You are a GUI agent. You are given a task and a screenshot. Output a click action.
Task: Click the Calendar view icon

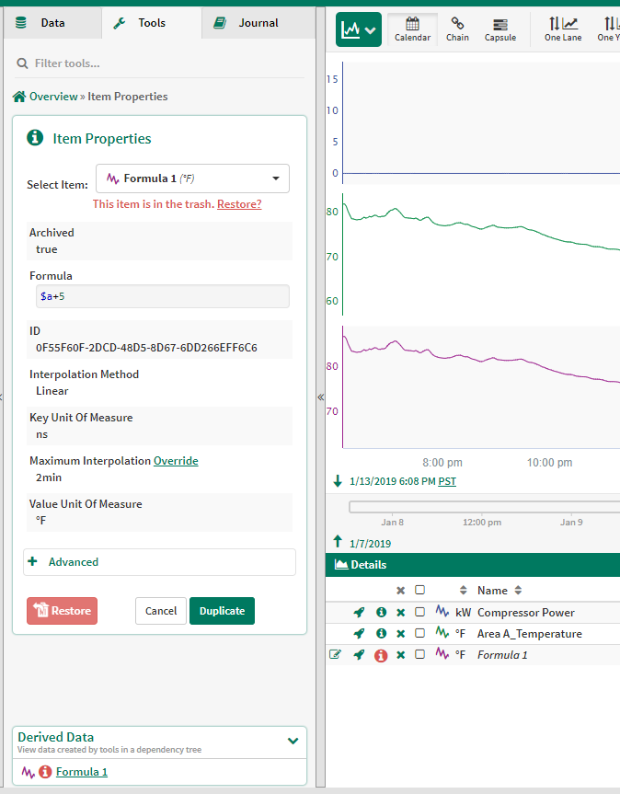point(412,29)
